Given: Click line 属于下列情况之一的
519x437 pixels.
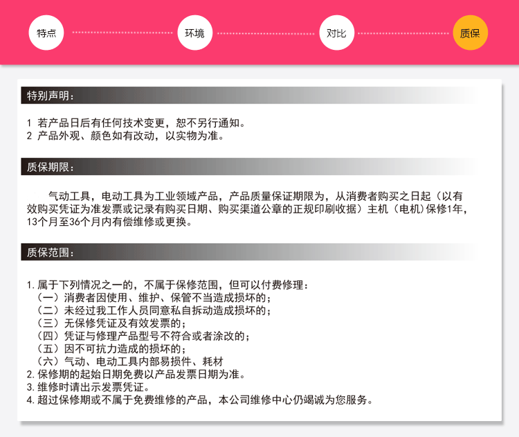Looking at the screenshot, I should click(167, 285).
